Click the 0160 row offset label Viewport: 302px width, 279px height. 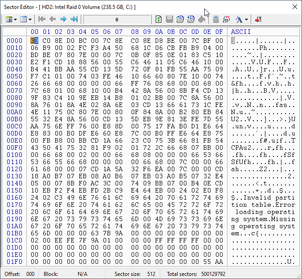pos(14,197)
